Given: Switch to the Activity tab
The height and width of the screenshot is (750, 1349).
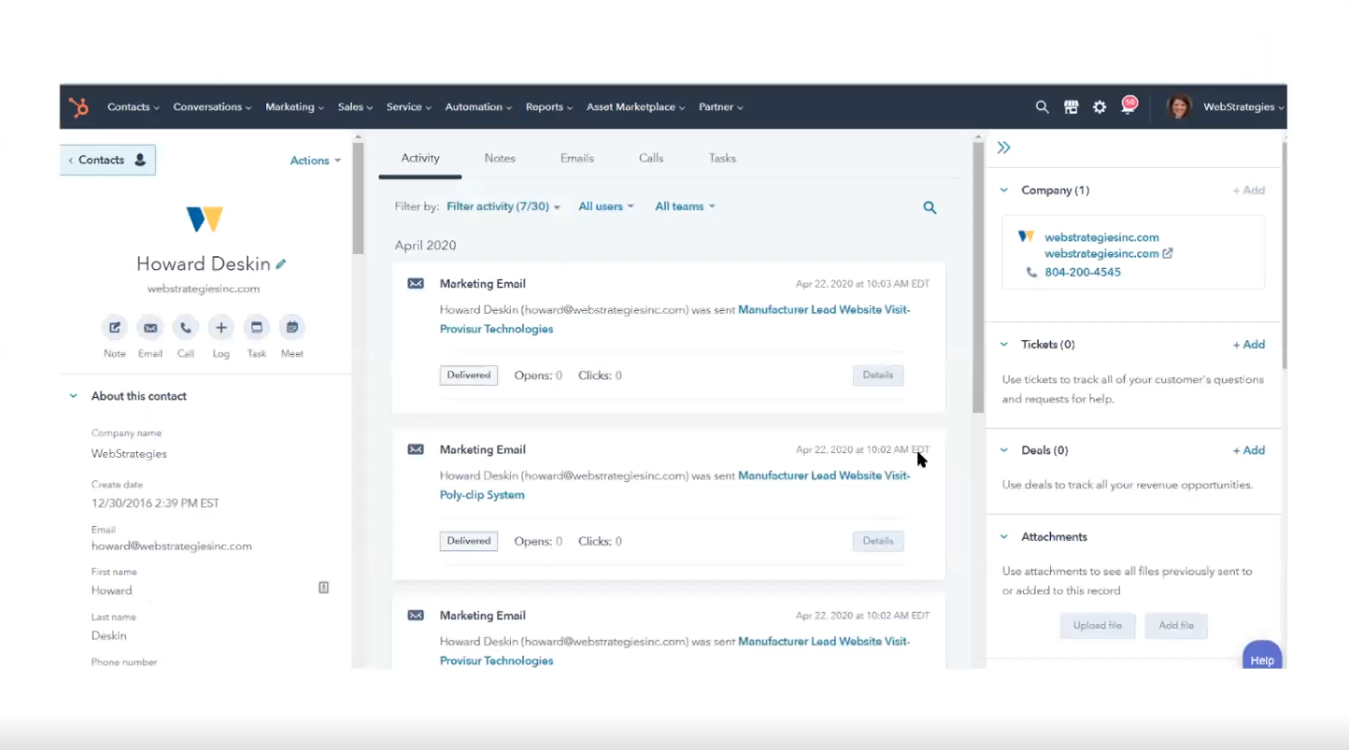Looking at the screenshot, I should [x=420, y=158].
